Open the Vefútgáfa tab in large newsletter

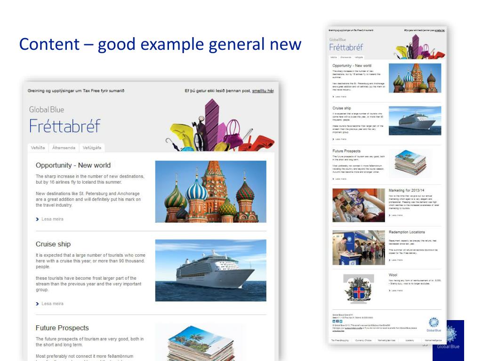pyautogui.click(x=92, y=148)
